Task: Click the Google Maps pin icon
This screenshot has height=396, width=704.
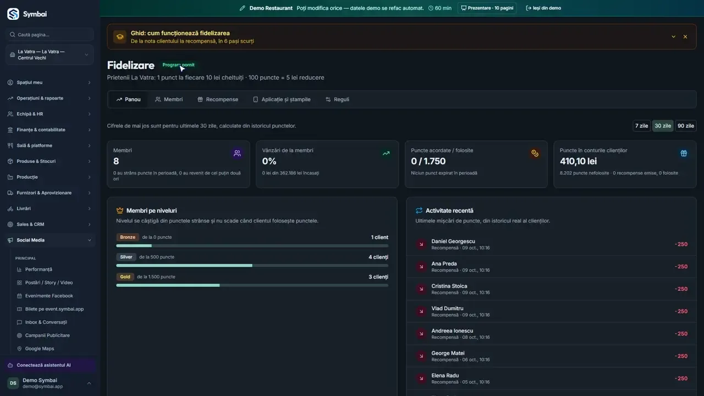Action: pyautogui.click(x=20, y=349)
